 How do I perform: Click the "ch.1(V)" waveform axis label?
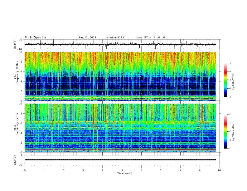15,44
